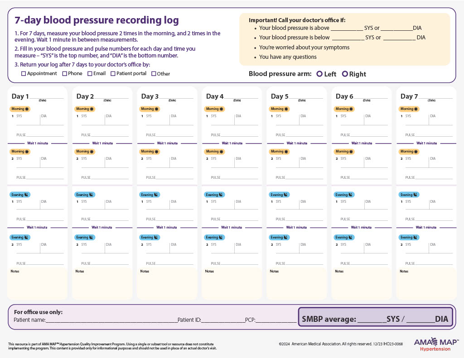Choose Right blood pressure arm radio
Viewport: 464px width, 358px height.
pos(345,74)
